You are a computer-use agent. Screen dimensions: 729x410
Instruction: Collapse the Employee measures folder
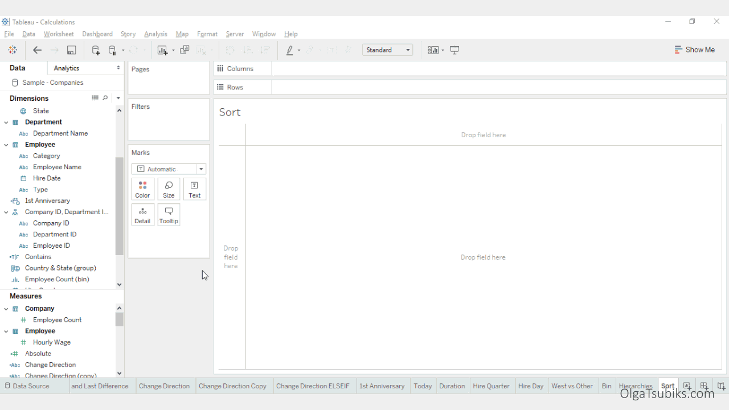[6, 331]
